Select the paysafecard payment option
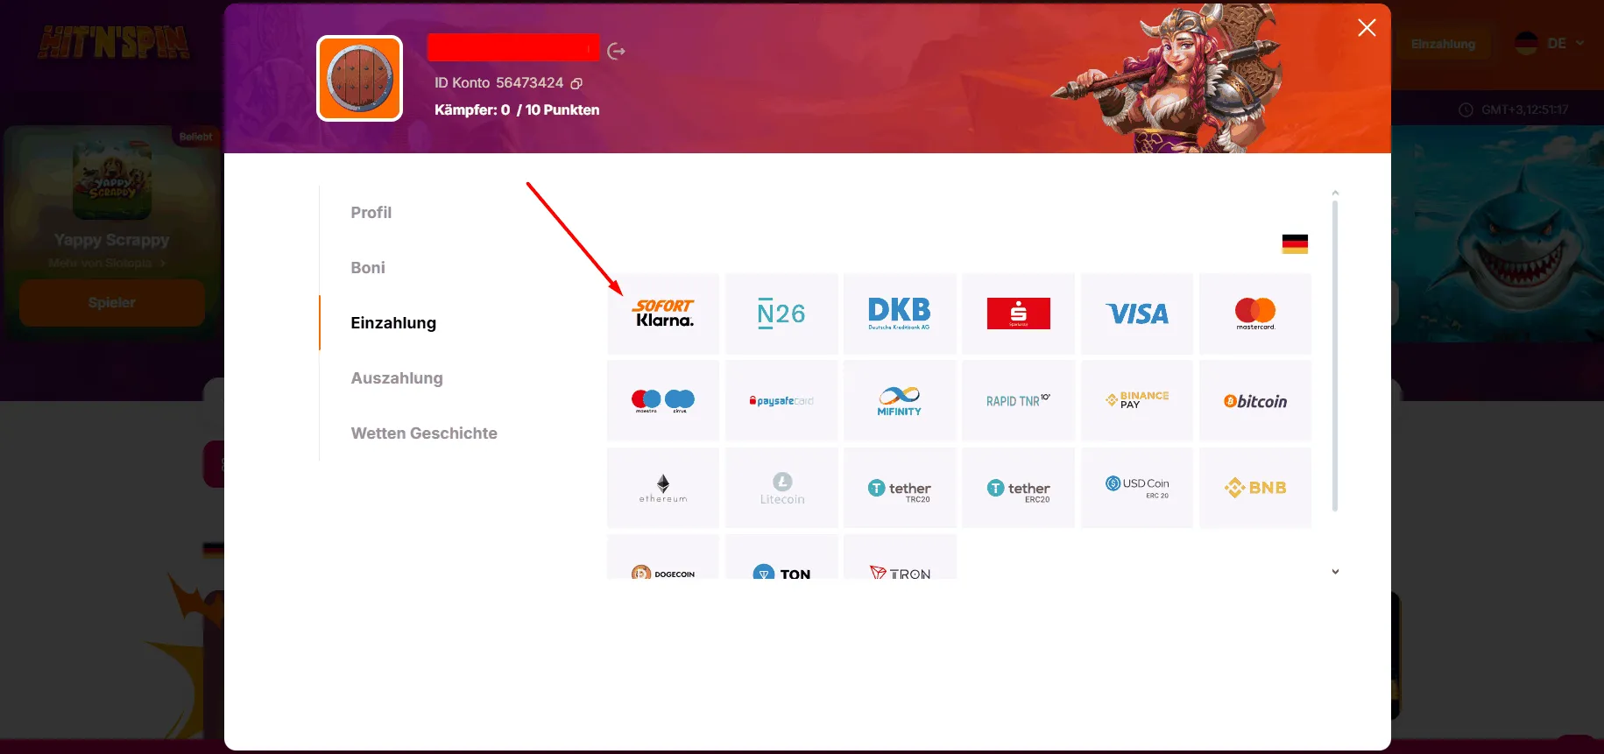Image resolution: width=1604 pixels, height=754 pixels. pyautogui.click(x=781, y=401)
